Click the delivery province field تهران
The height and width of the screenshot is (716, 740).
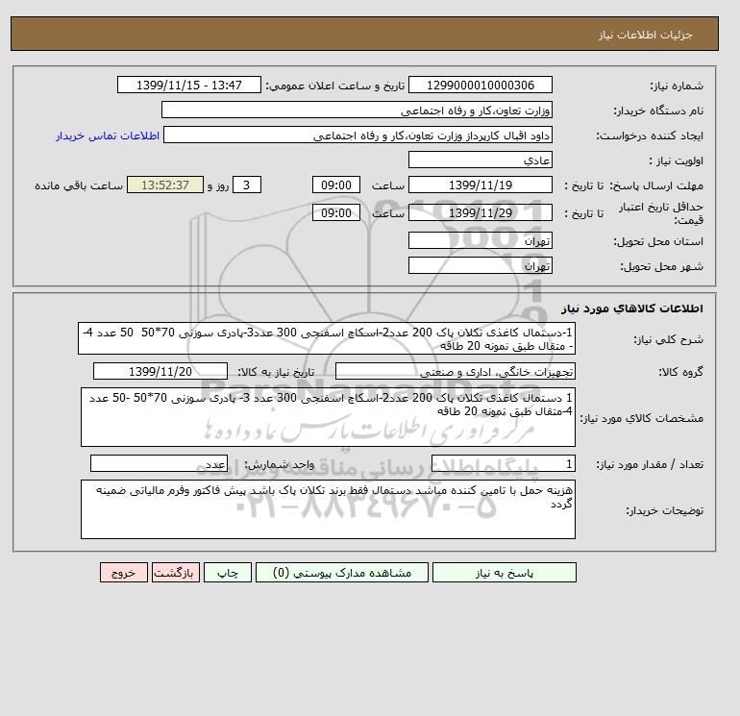click(481, 240)
